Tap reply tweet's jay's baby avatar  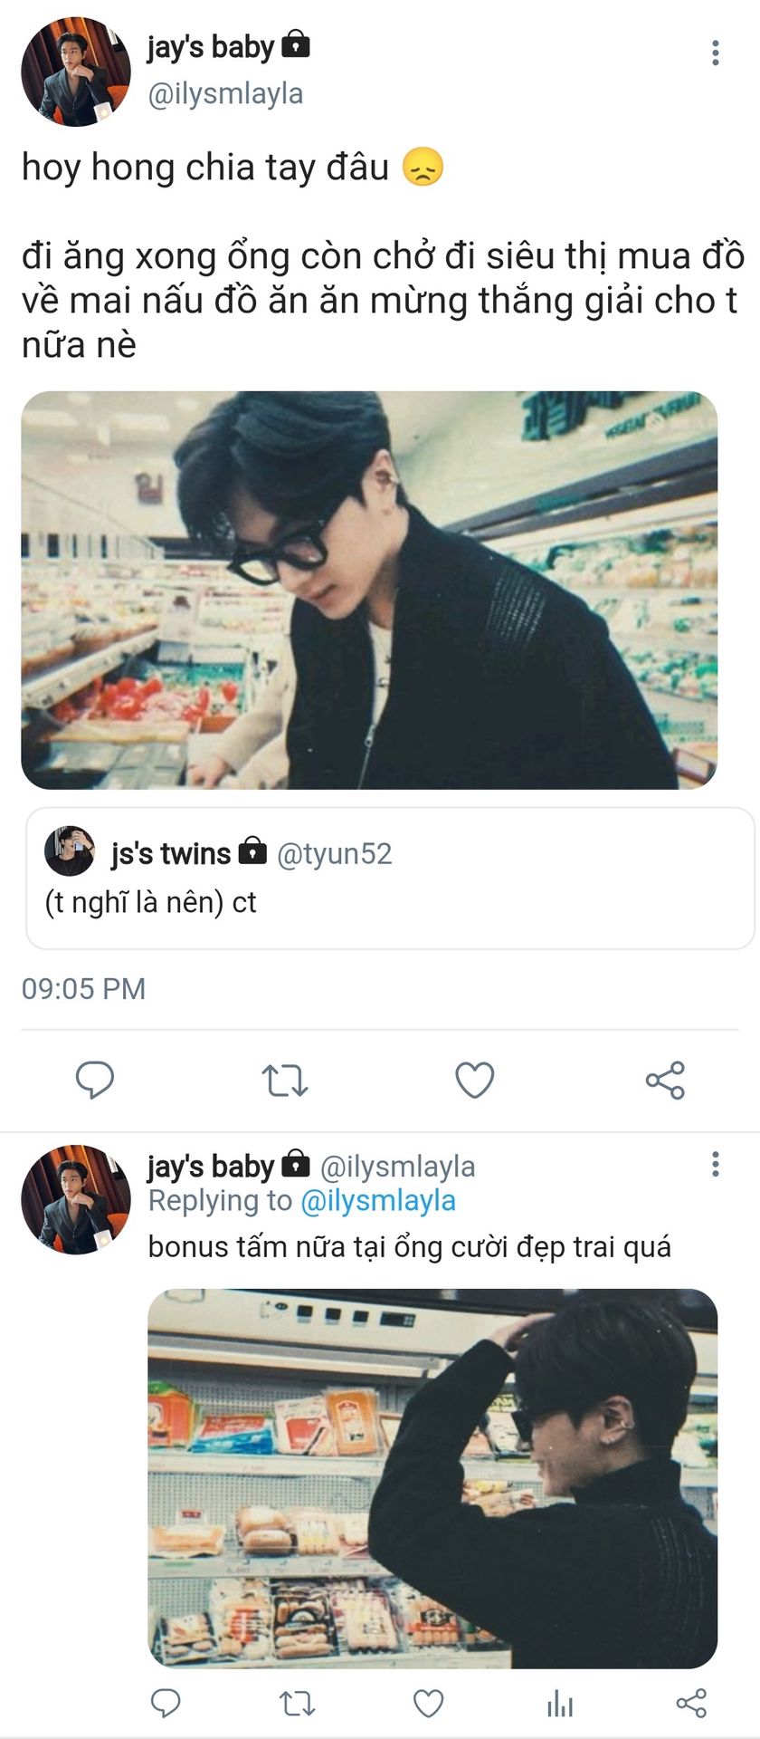tap(76, 1199)
